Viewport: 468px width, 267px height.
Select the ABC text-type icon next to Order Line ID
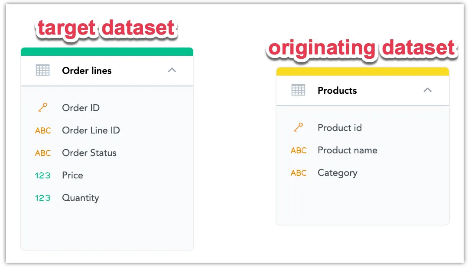click(x=43, y=130)
